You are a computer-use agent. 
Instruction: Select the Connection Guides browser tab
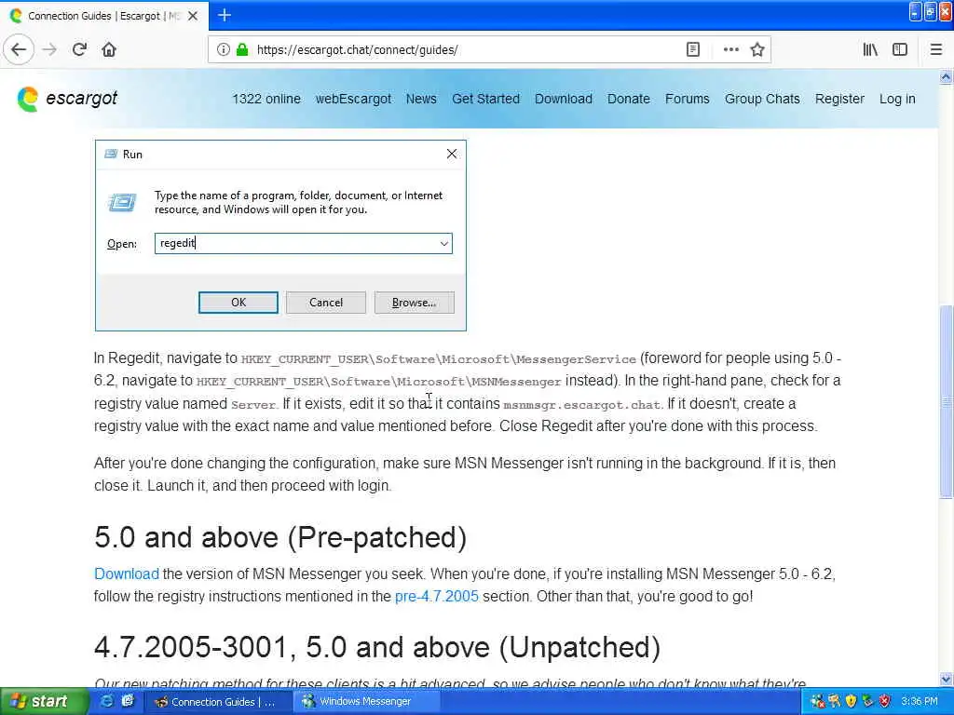[104, 16]
